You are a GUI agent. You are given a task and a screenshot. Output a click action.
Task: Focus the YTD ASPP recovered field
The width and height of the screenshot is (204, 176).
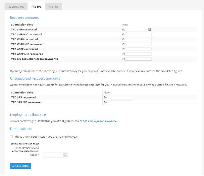(136, 49)
